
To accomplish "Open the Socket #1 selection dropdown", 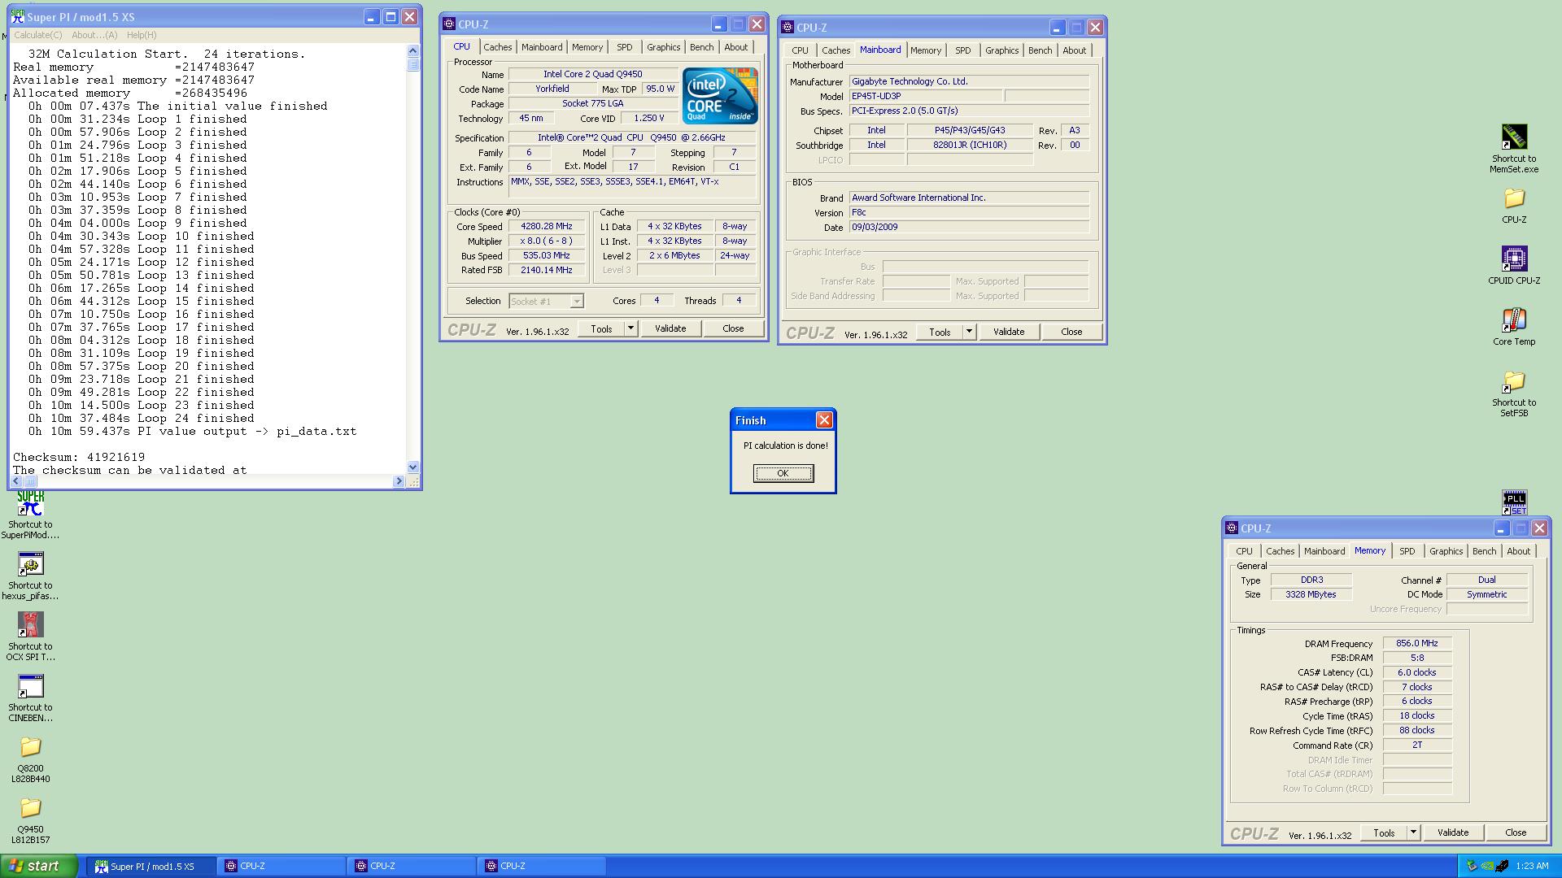I will [x=546, y=301].
